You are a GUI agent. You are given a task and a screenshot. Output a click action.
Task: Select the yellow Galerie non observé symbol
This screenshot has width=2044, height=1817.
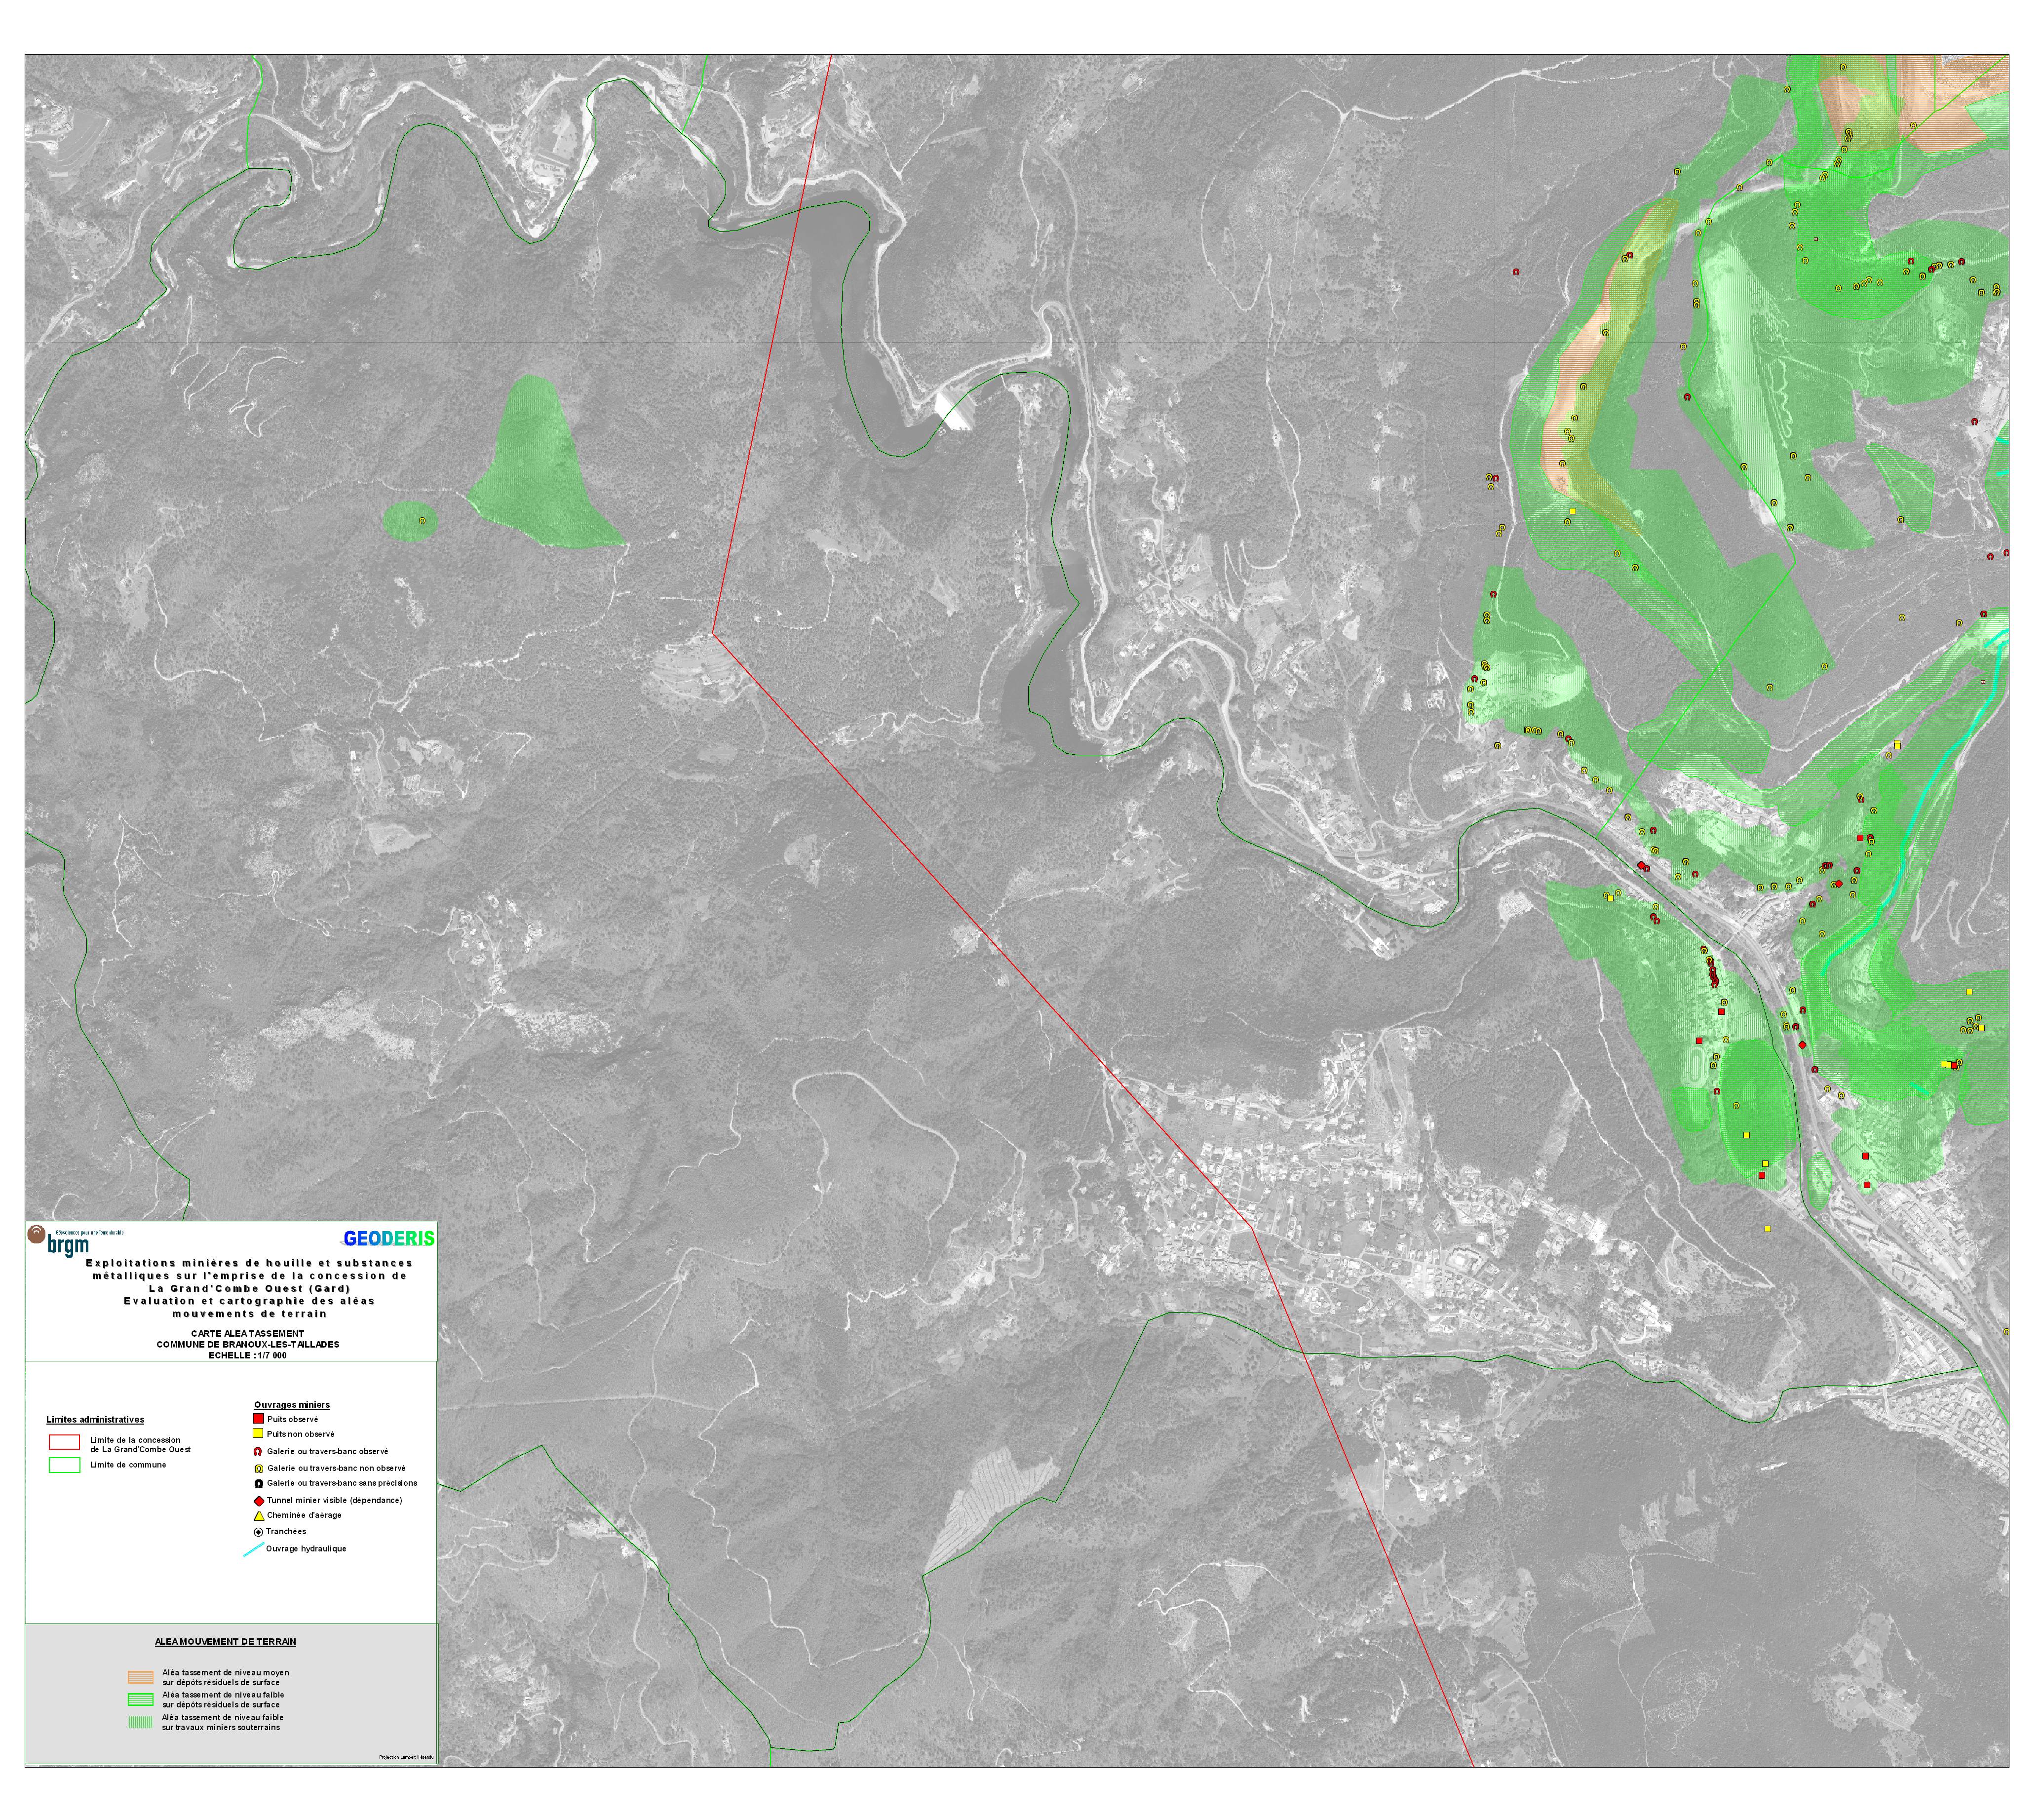click(x=258, y=1468)
